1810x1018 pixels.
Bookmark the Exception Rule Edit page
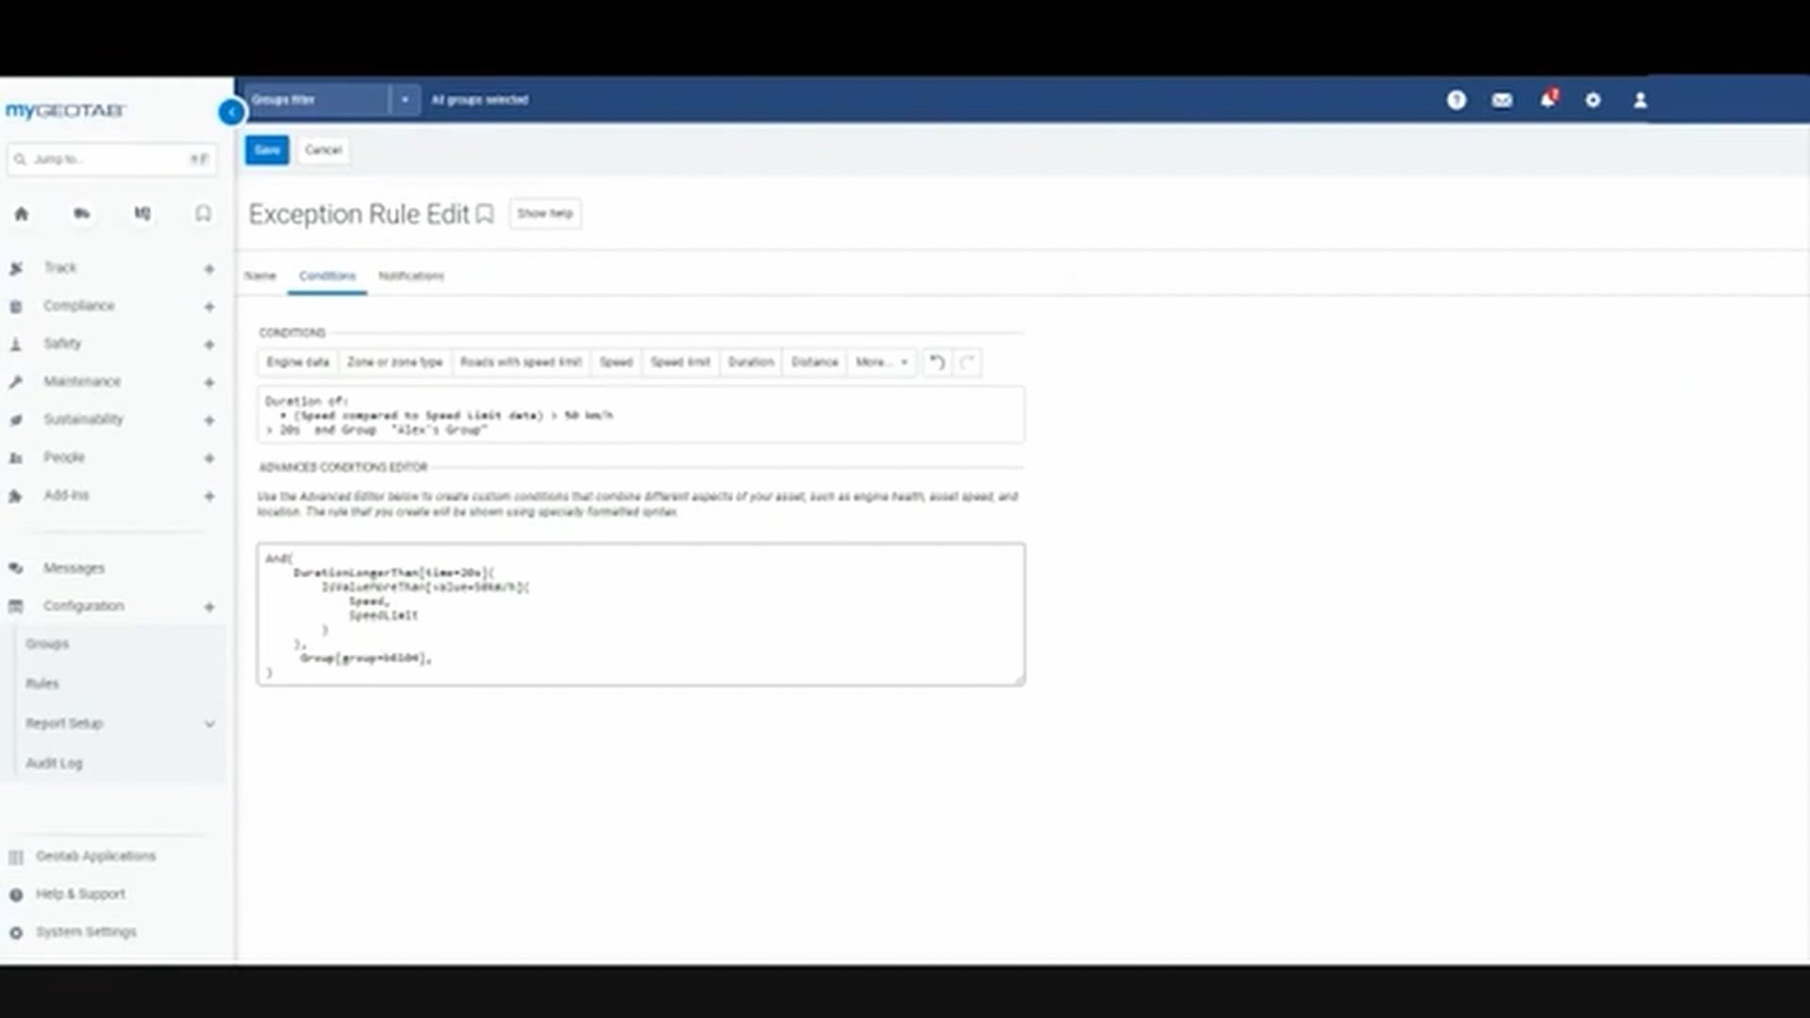tap(485, 215)
